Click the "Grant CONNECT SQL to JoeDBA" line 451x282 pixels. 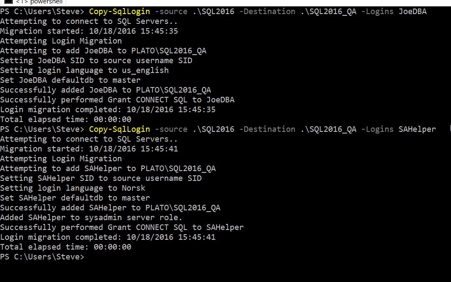117,100
